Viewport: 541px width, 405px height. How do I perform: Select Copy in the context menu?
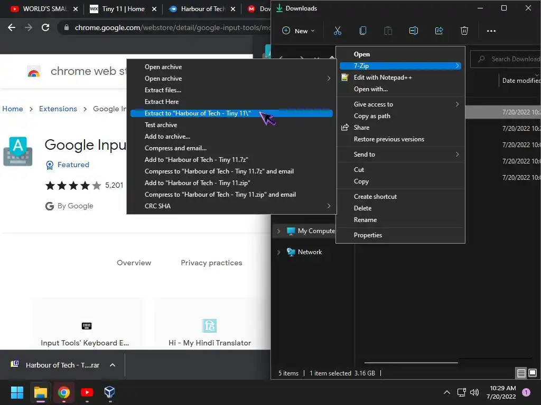pos(400,181)
